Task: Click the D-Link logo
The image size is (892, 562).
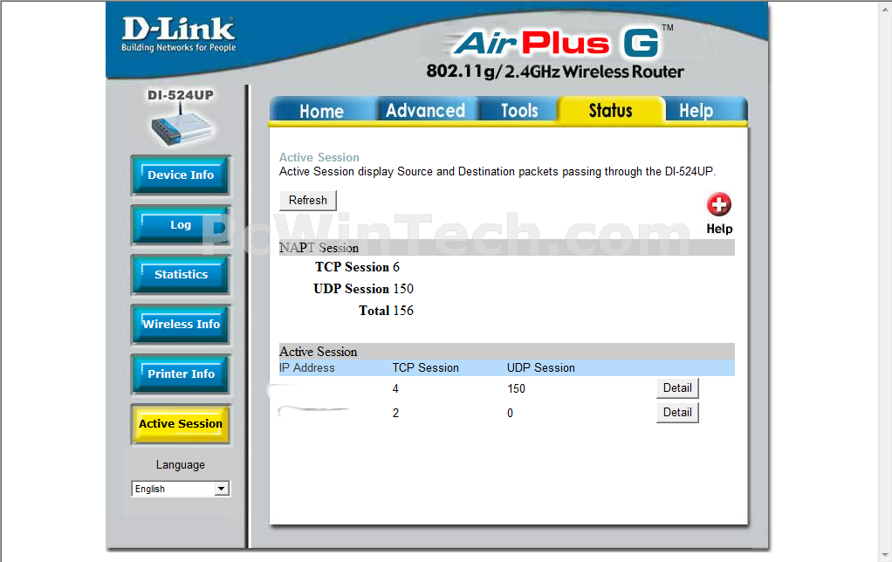Action: click(178, 34)
